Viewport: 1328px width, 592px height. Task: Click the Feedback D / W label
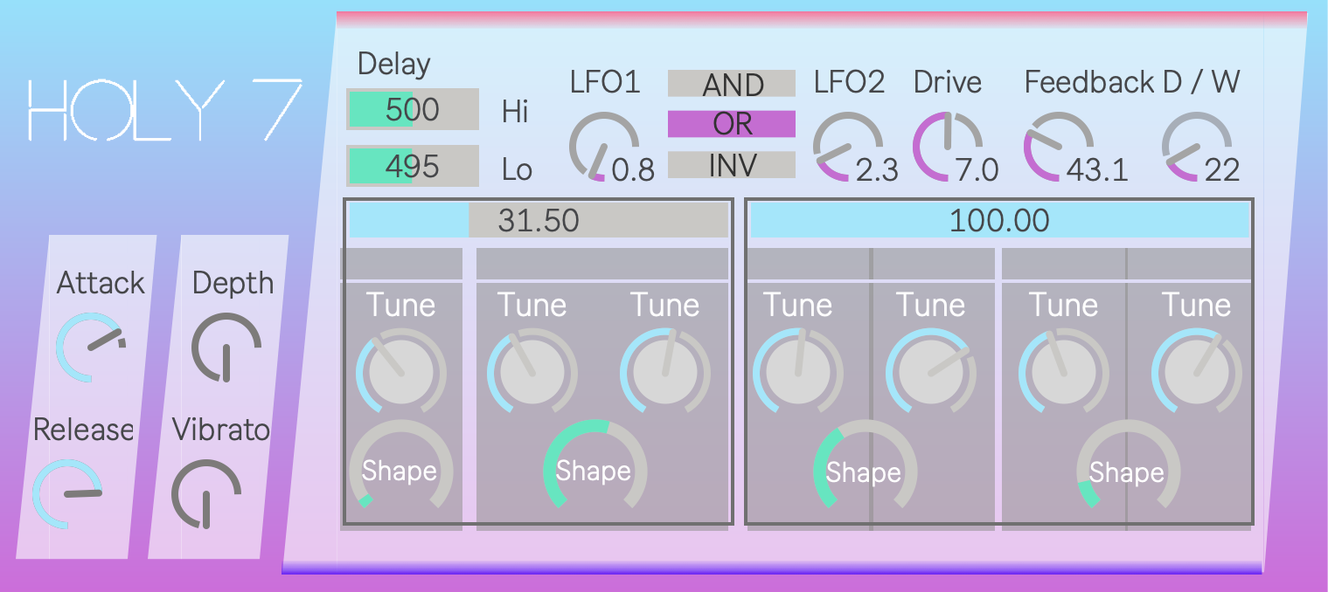[1132, 82]
